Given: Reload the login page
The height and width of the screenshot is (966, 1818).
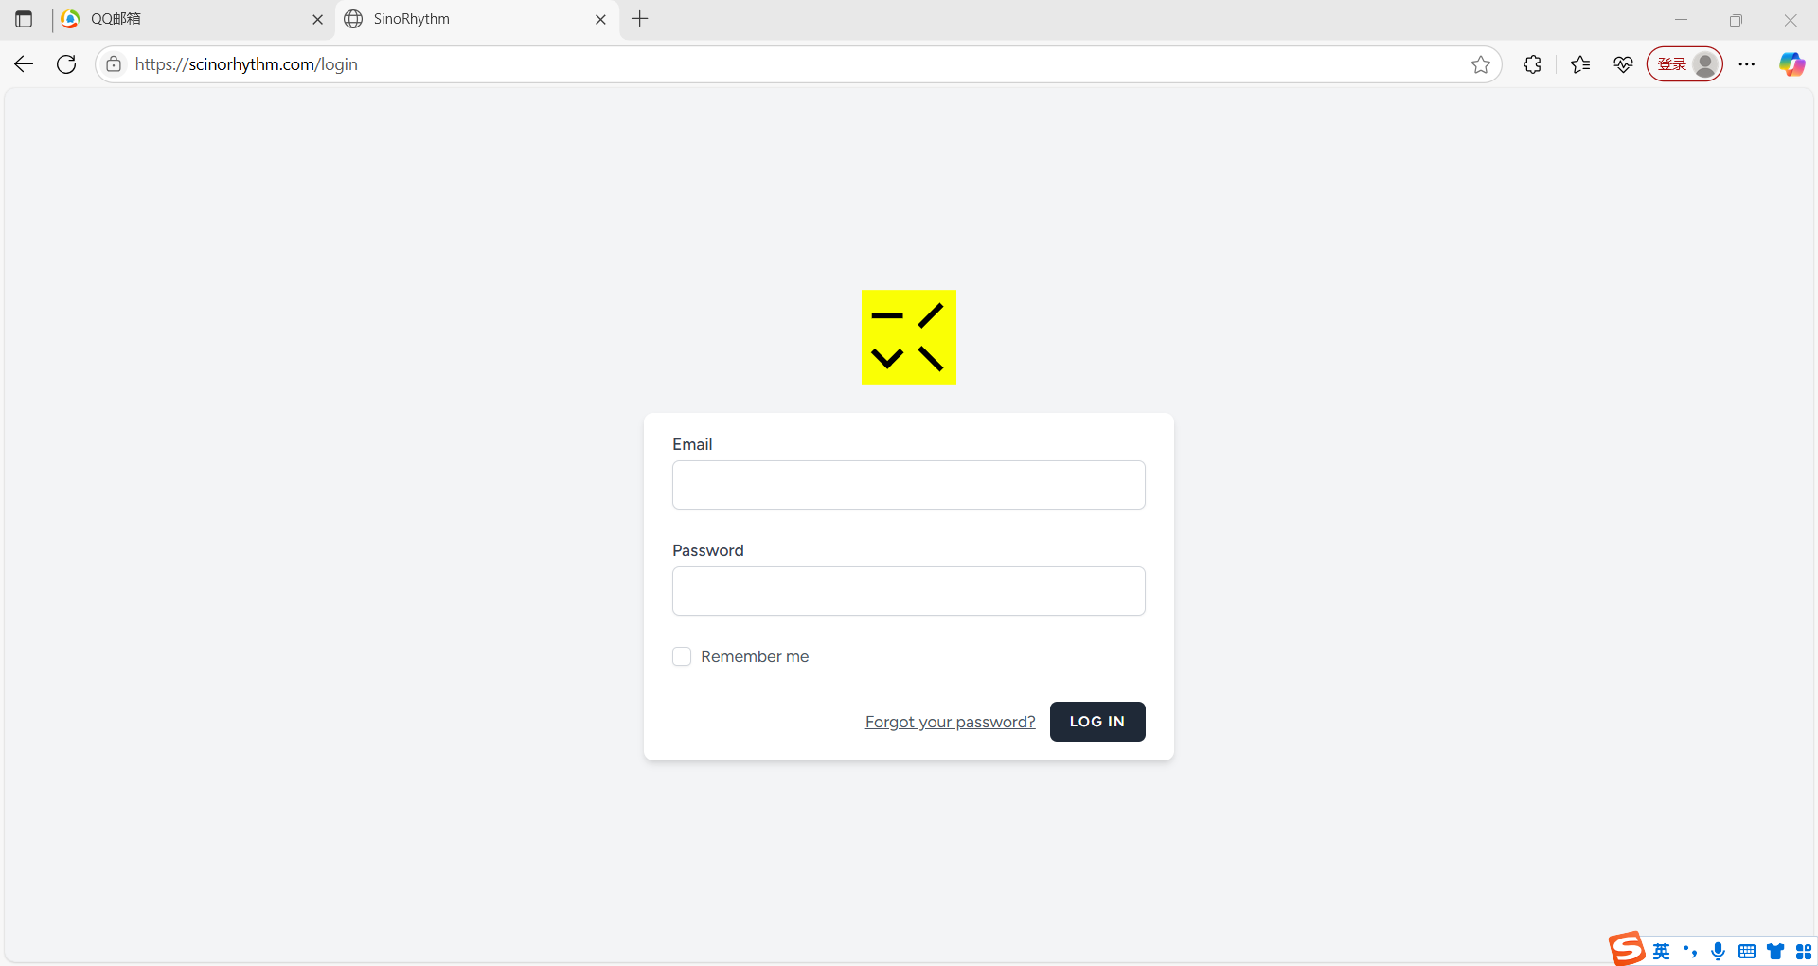Looking at the screenshot, I should pos(66,64).
